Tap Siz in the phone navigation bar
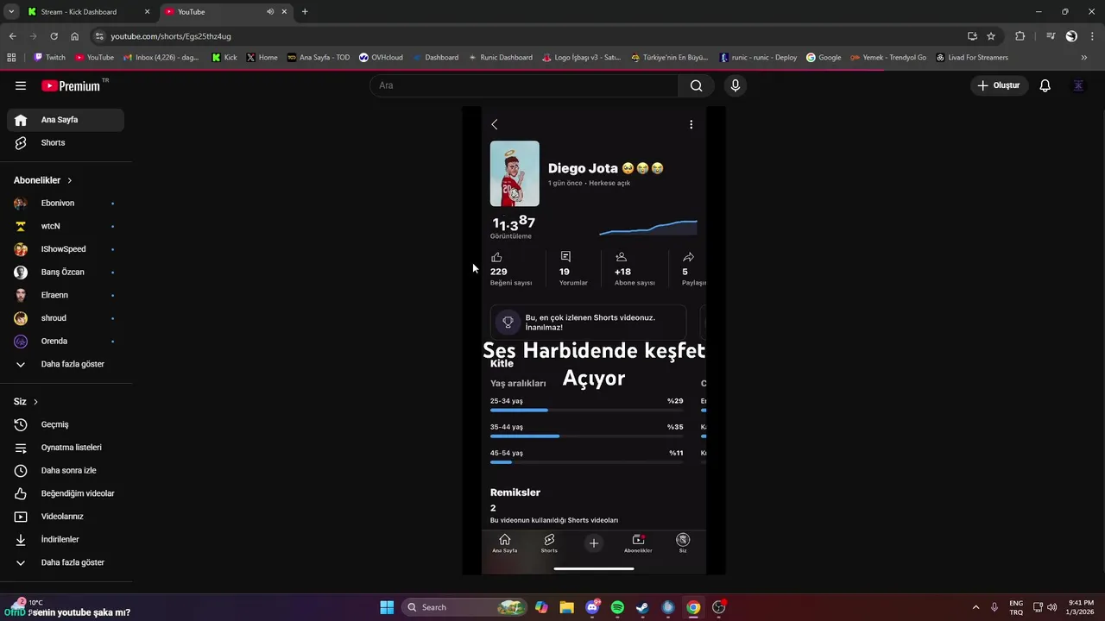This screenshot has height=621, width=1105. pyautogui.click(x=683, y=543)
